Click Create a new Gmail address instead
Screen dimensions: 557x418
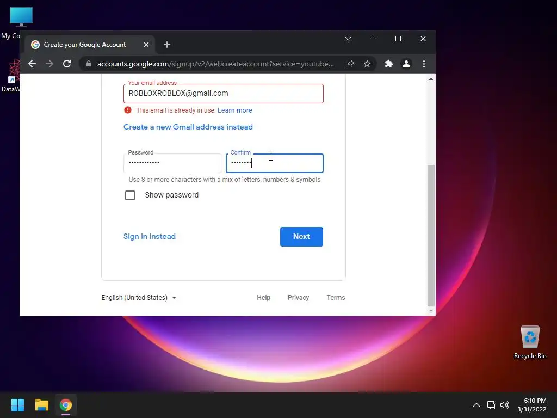(x=188, y=127)
